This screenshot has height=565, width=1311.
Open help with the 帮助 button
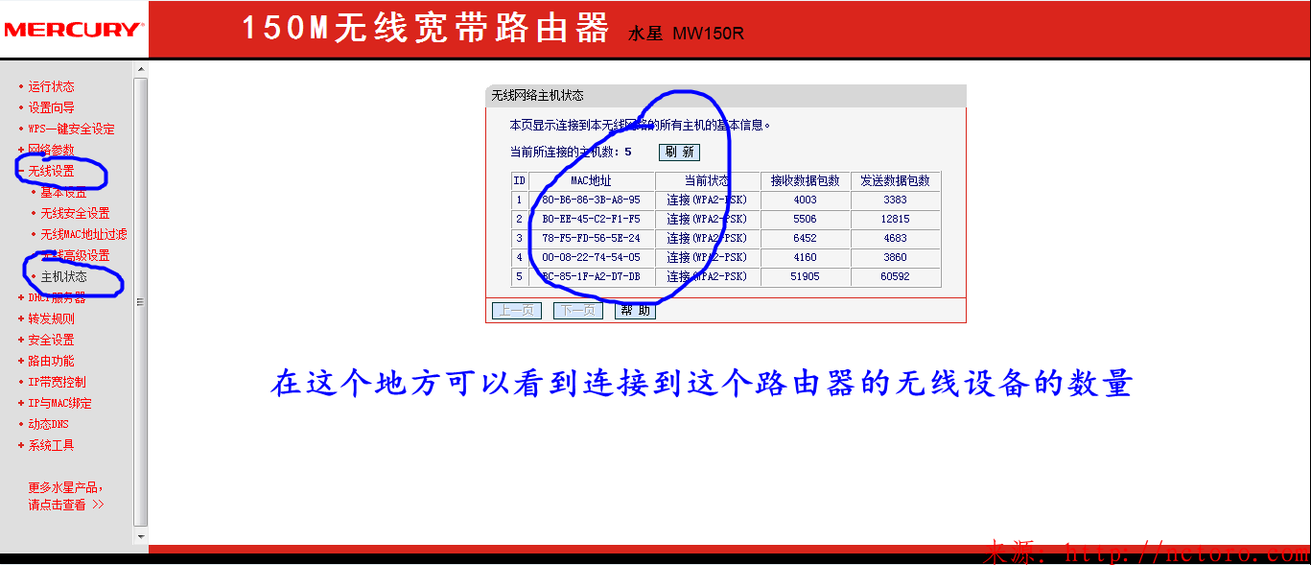click(635, 311)
